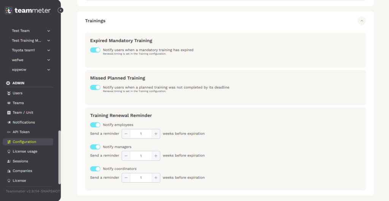Screen dimensions: 389x201
Task: Collapse the sidebar with arrow button
Action: coord(61,10)
